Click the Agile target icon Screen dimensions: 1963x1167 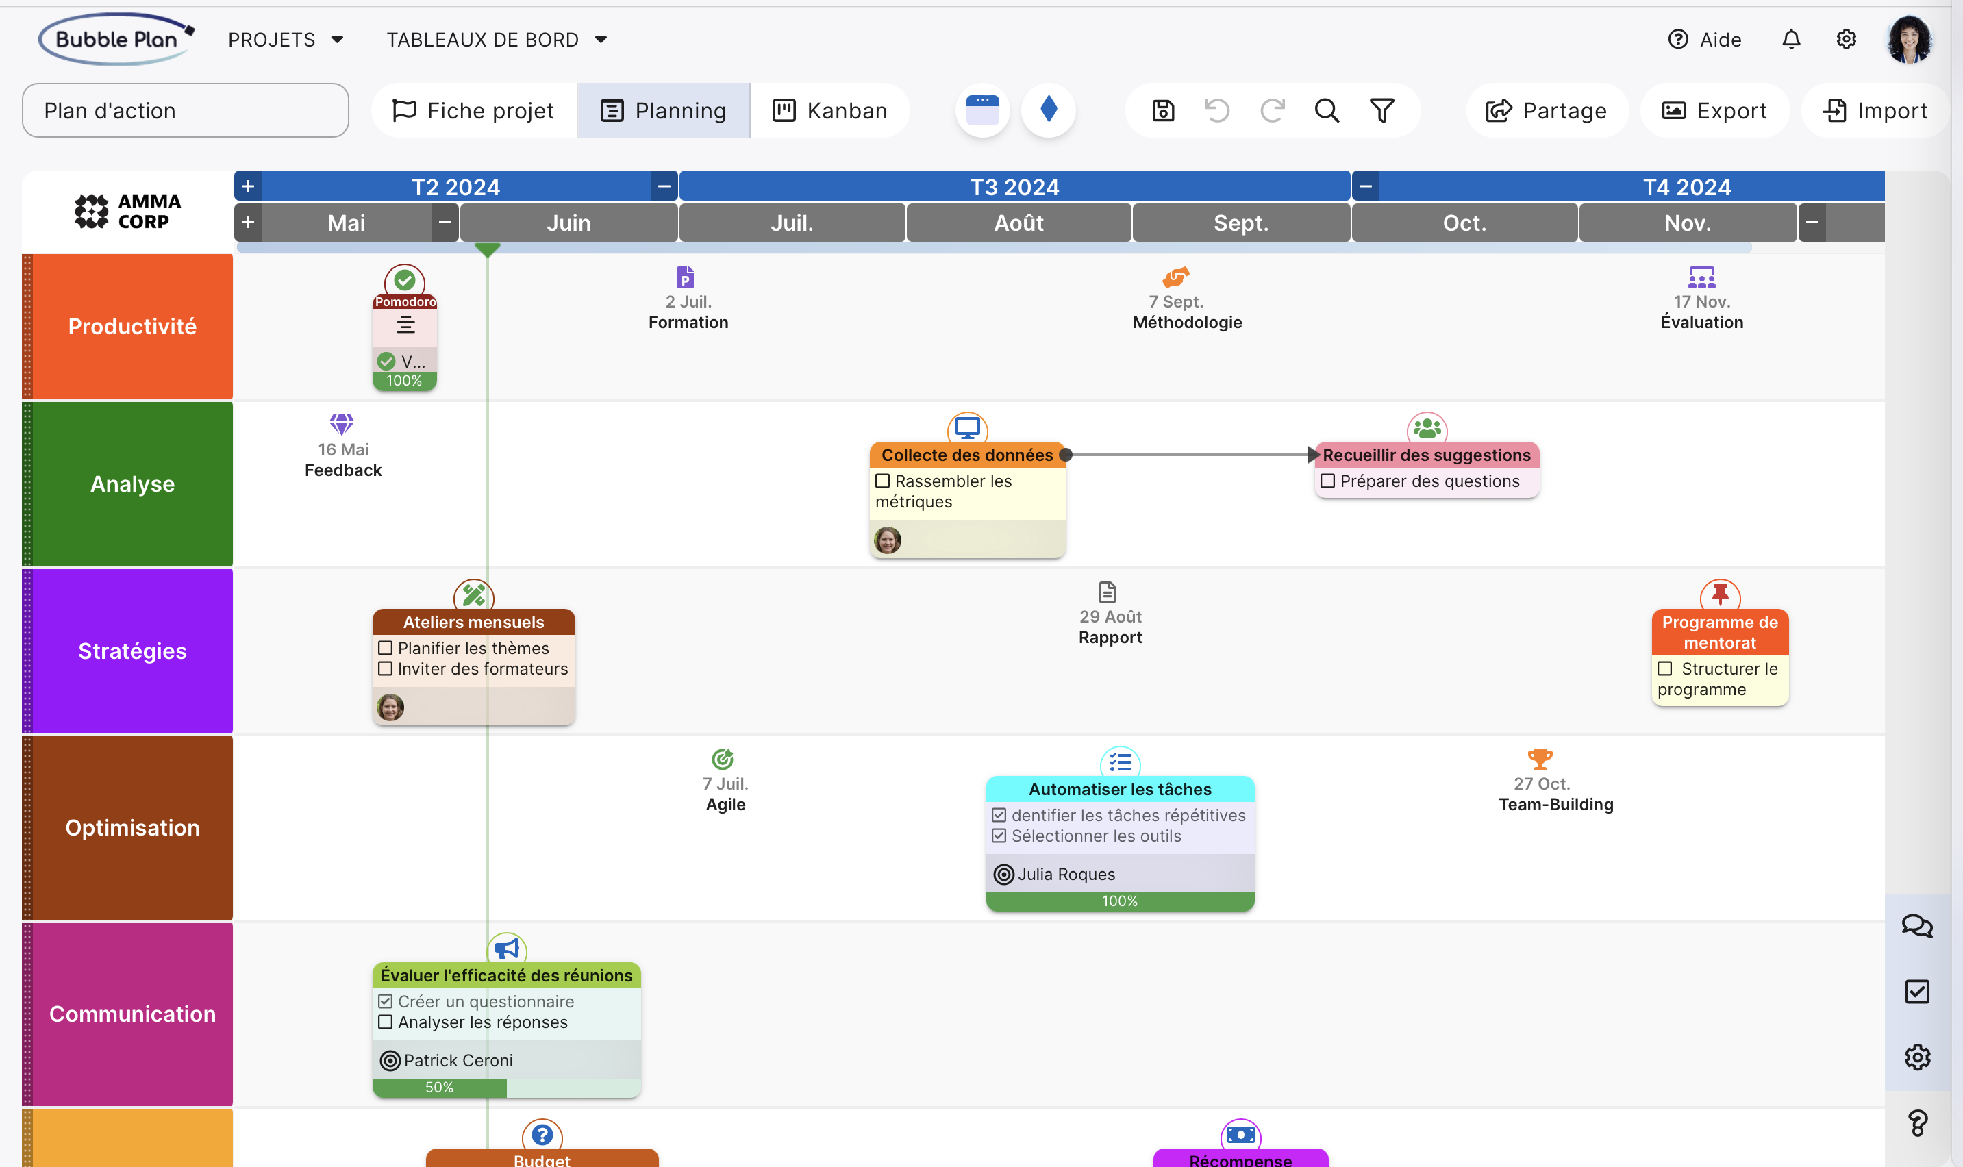click(723, 759)
